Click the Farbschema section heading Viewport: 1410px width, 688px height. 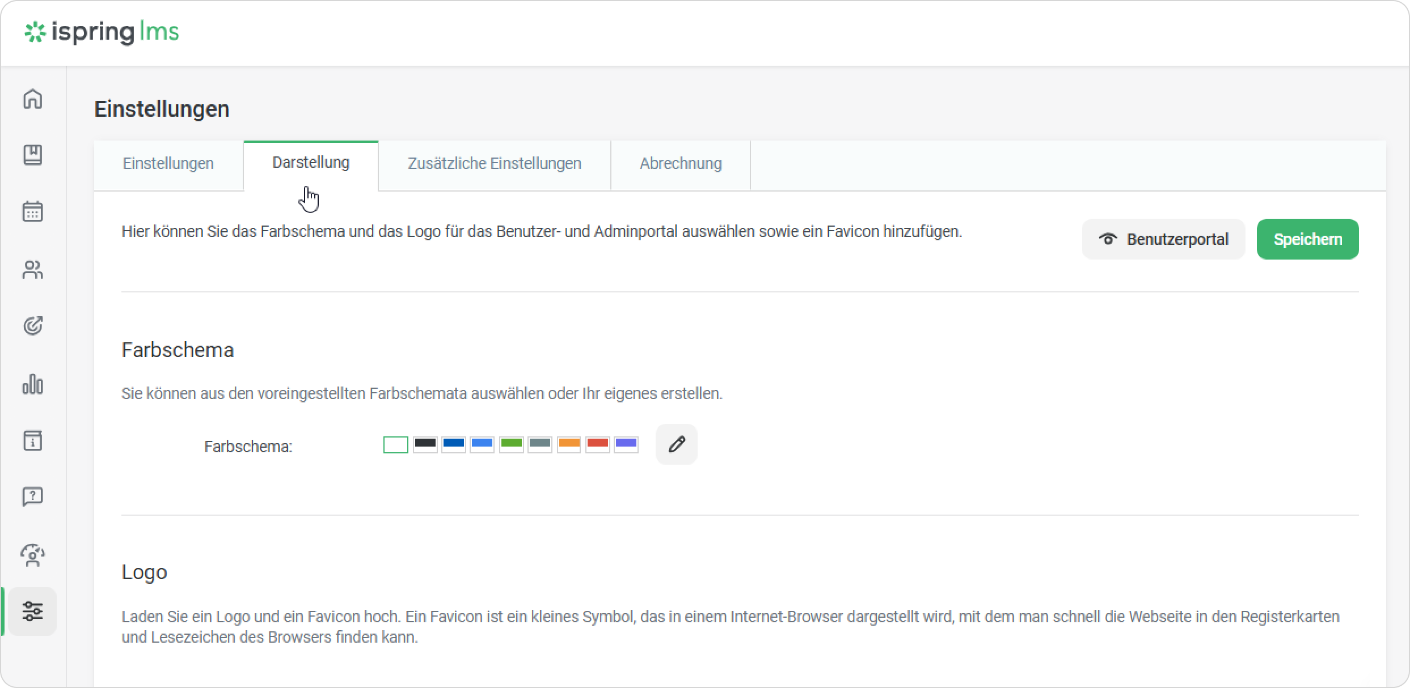(x=178, y=350)
